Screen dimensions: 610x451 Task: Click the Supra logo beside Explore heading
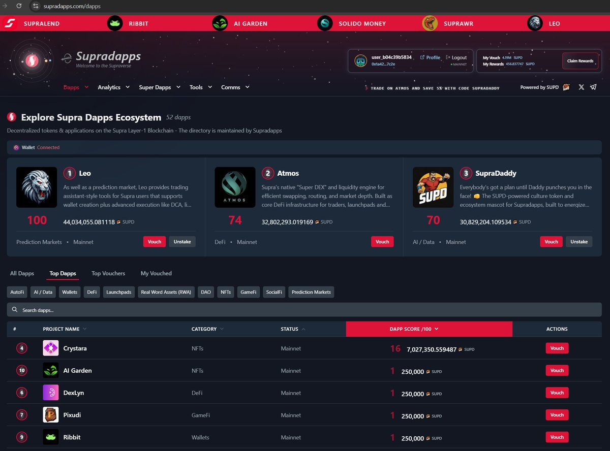click(x=12, y=117)
